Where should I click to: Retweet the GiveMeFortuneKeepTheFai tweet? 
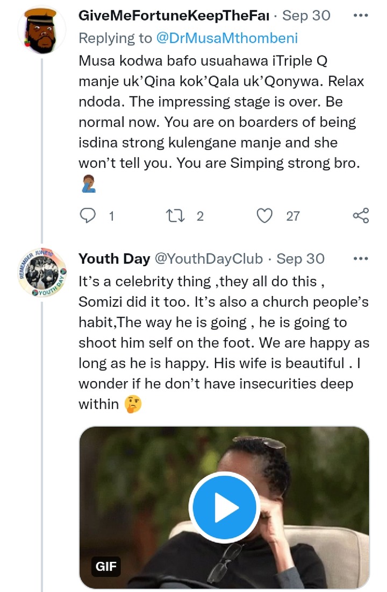tap(175, 216)
